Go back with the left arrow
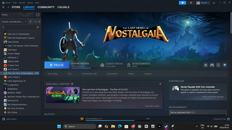 coord(4,7)
